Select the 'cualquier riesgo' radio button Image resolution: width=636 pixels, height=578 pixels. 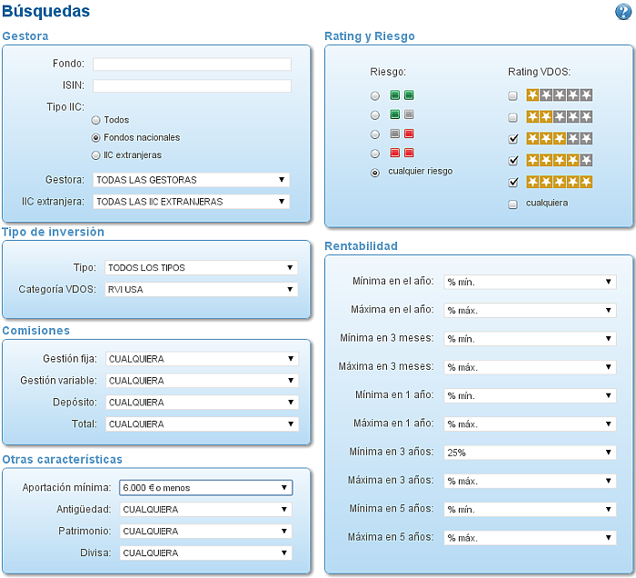click(x=375, y=173)
